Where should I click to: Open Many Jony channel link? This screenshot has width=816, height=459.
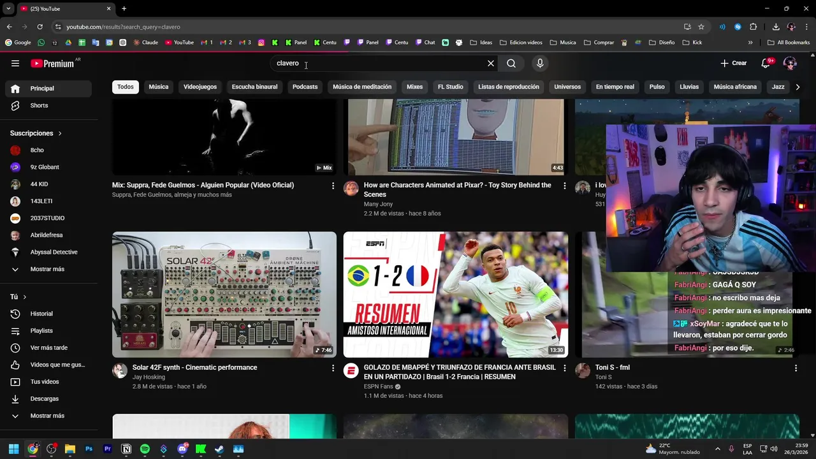378,204
